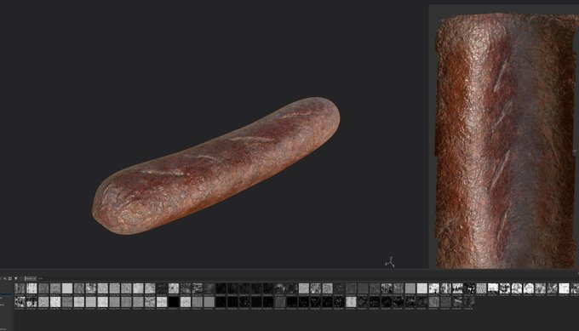Select the first thumbnail in top shelf row

20,288
